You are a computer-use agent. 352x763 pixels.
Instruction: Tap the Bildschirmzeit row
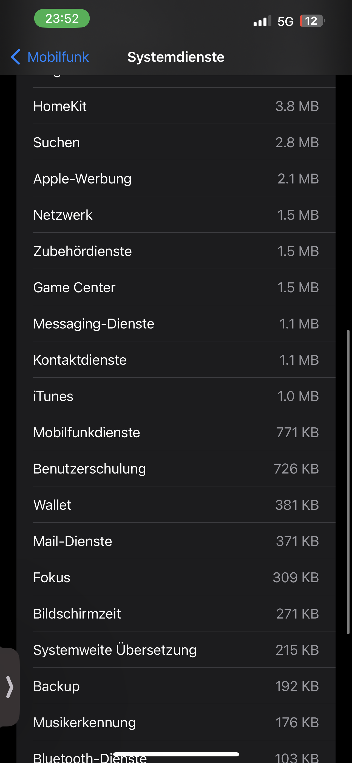[176, 614]
